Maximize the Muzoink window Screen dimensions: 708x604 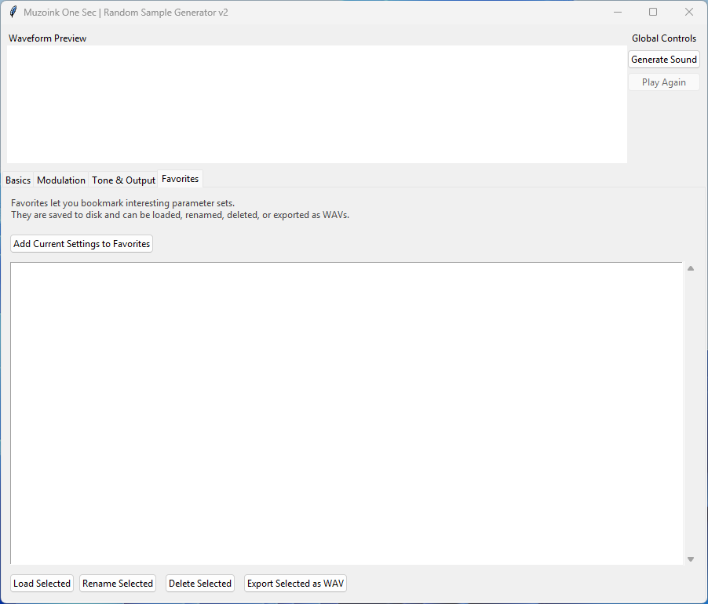coord(653,12)
